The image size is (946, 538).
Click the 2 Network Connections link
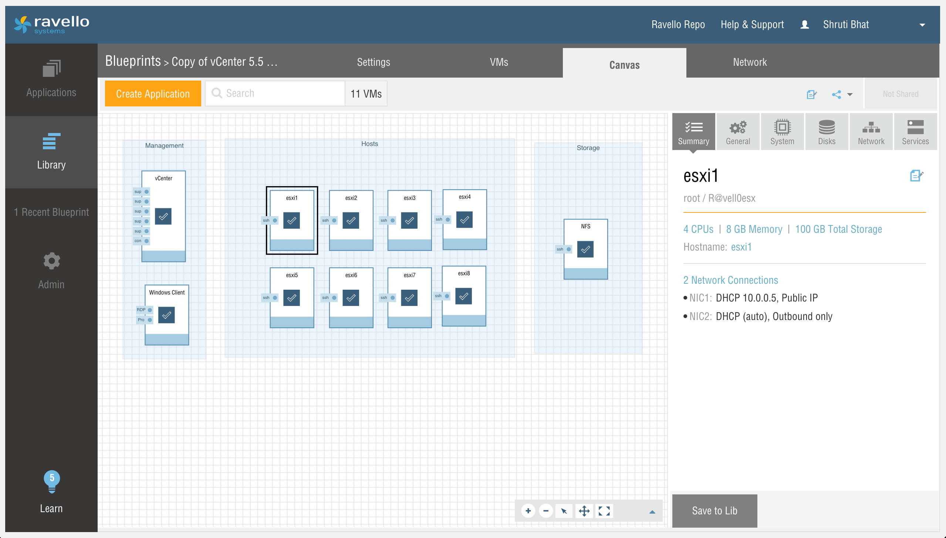(730, 280)
